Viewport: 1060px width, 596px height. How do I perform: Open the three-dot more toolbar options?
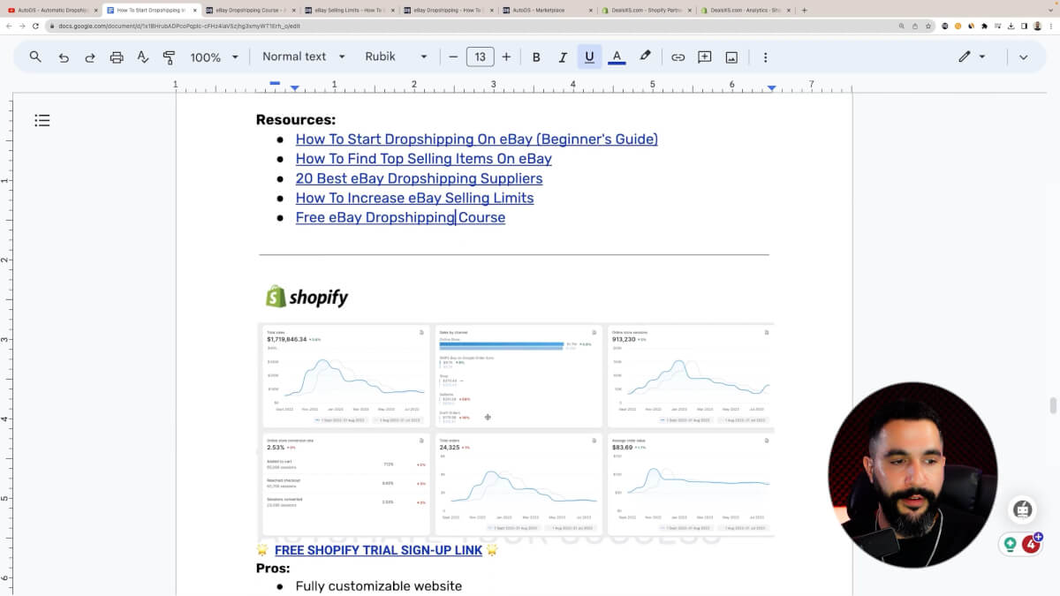(765, 57)
